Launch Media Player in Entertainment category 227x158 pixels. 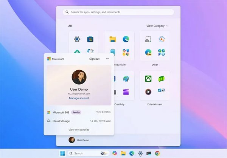click(148, 92)
